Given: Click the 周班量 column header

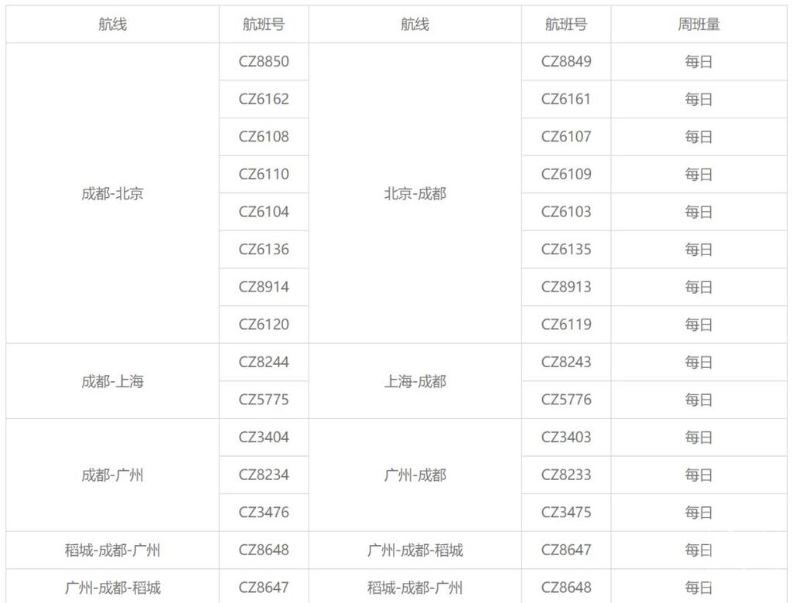Looking at the screenshot, I should coord(698,25).
